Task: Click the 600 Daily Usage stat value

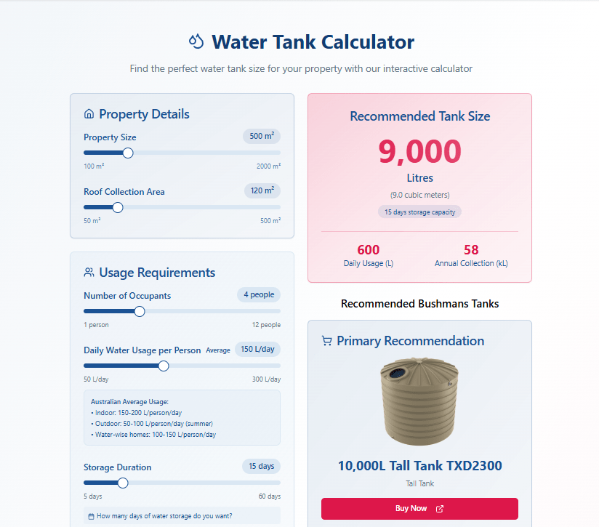Action: tap(369, 249)
